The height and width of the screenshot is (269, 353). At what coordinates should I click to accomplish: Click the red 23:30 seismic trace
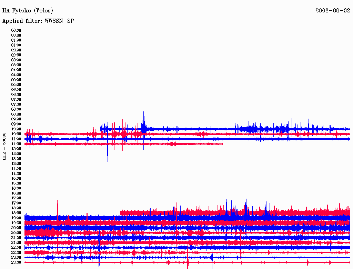[x=187, y=262]
